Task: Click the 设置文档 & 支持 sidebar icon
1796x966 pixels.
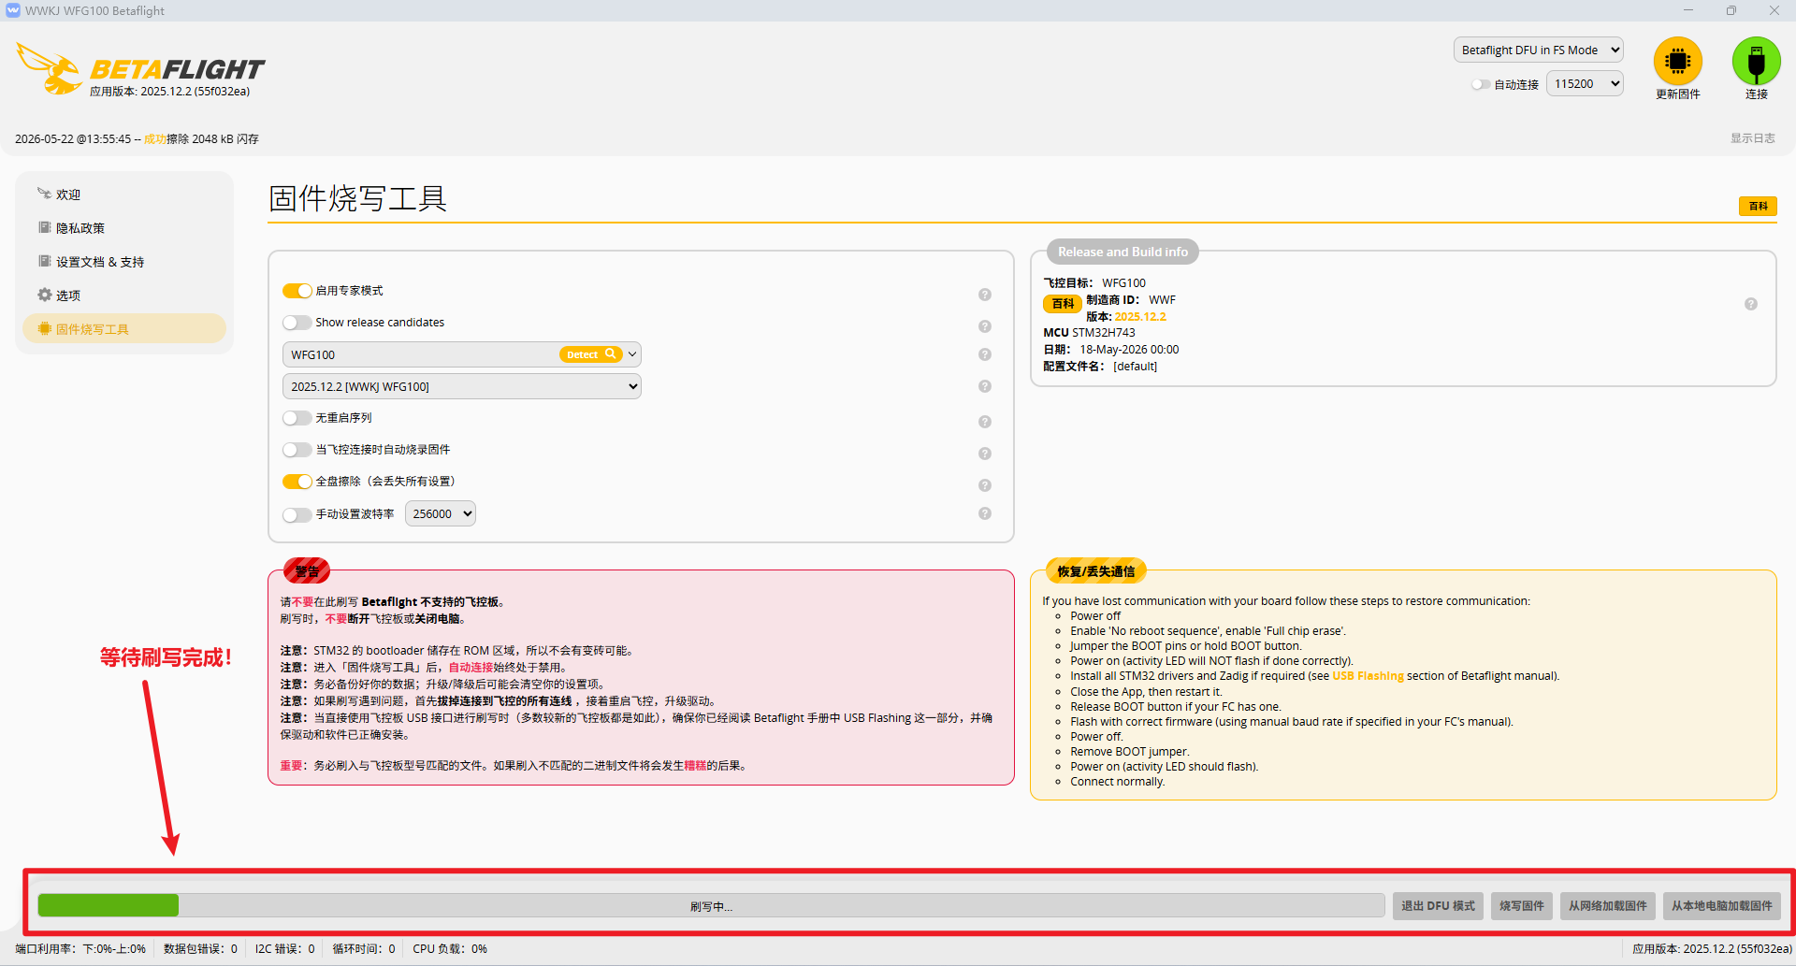Action: click(44, 261)
